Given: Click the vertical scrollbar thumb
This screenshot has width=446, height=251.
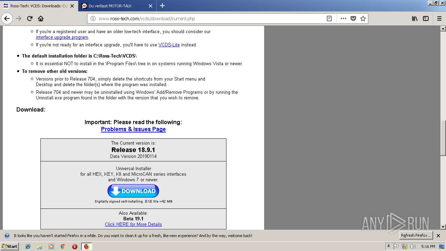Looking at the screenshot, I should coord(443,138).
